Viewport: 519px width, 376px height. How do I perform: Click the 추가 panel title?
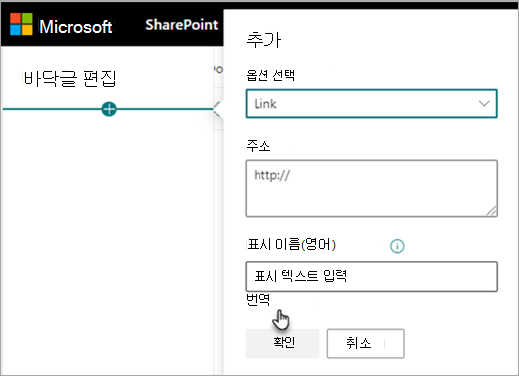pos(263,40)
